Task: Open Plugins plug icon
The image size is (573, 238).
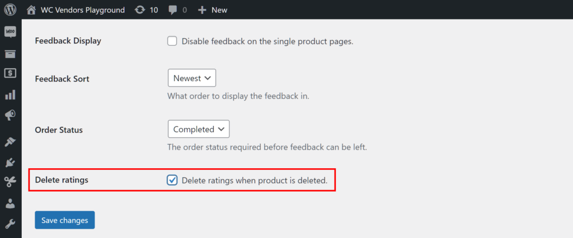Action: tap(10, 162)
